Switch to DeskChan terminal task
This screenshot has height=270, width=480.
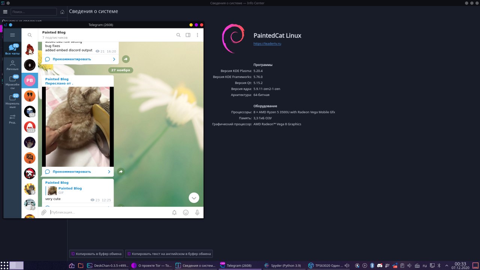(x=107, y=265)
